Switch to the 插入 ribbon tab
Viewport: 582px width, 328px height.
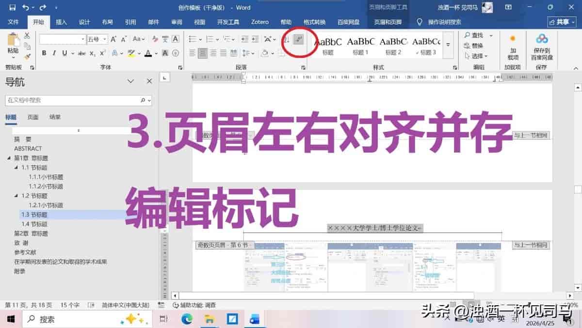pyautogui.click(x=61, y=22)
